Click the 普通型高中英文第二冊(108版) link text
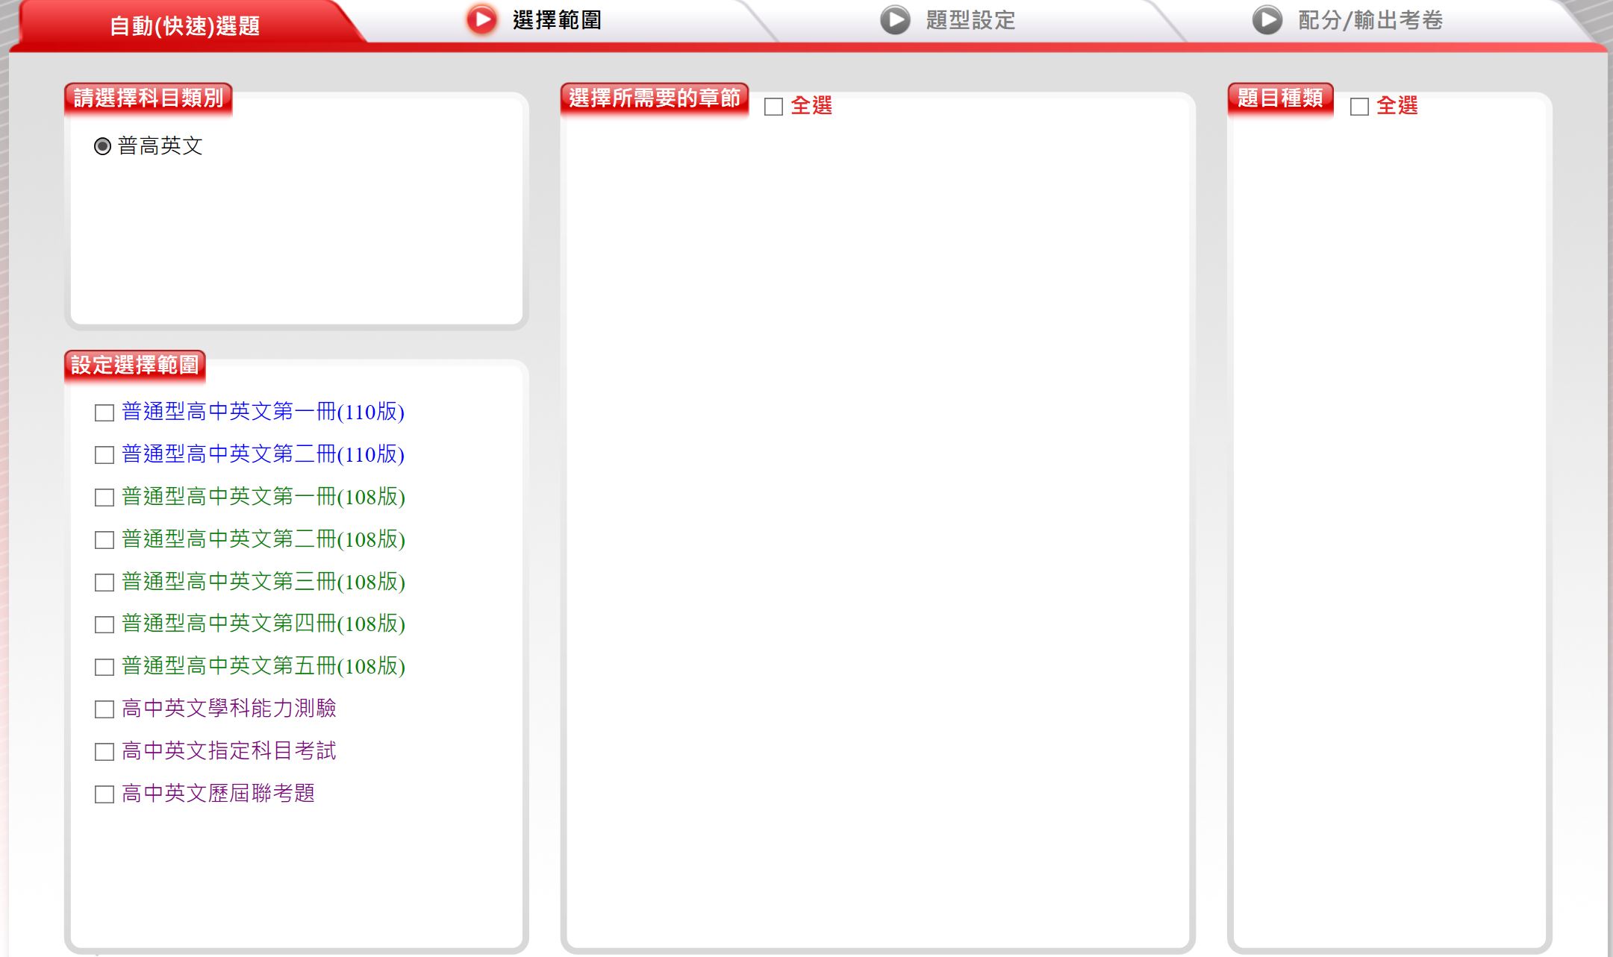The height and width of the screenshot is (957, 1613). [x=263, y=539]
